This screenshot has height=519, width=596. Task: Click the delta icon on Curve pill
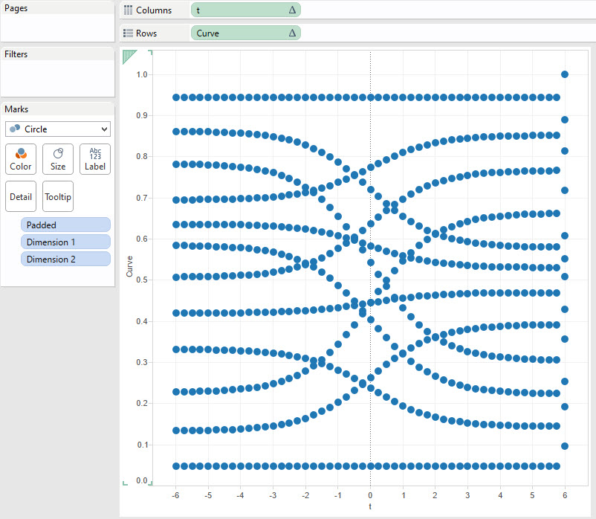292,33
